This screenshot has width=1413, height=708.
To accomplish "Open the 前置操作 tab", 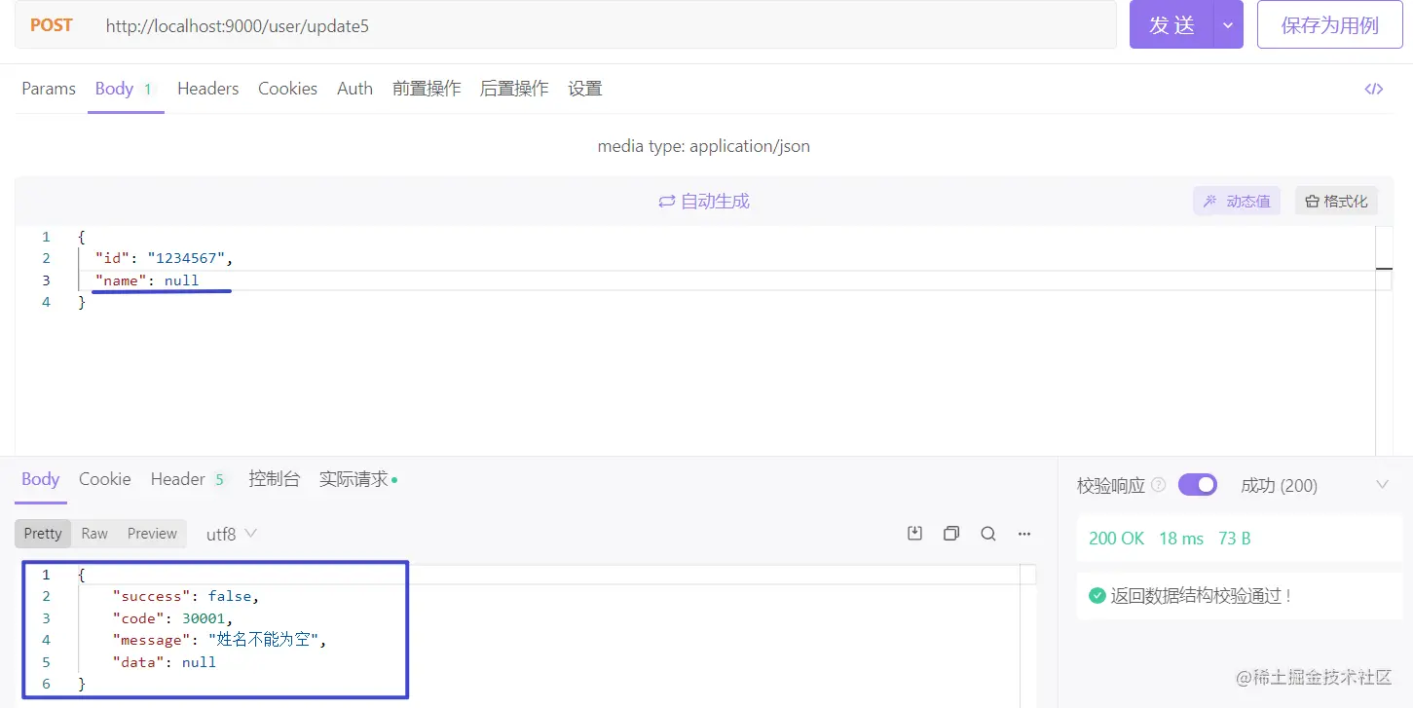I will (427, 89).
